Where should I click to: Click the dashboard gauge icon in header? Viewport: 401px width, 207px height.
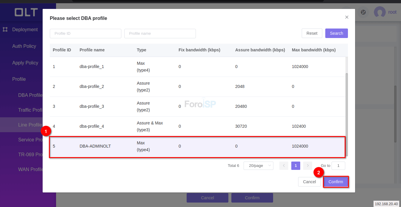pos(363,12)
